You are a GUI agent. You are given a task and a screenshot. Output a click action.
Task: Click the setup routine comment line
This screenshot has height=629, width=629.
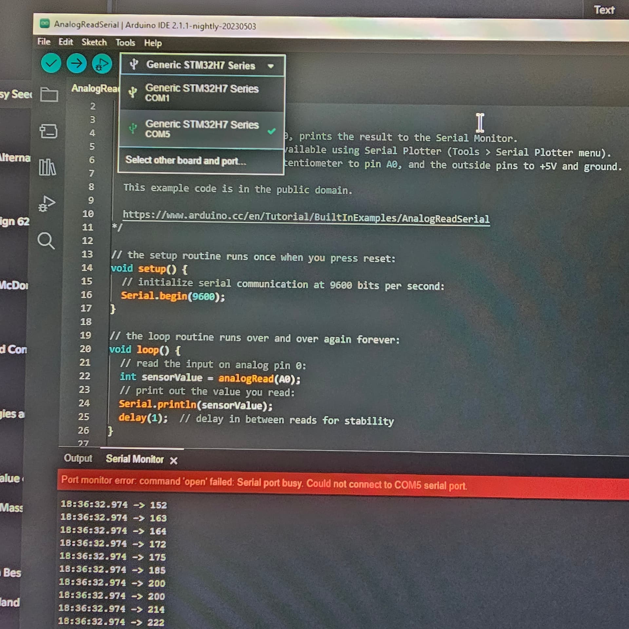coord(253,257)
